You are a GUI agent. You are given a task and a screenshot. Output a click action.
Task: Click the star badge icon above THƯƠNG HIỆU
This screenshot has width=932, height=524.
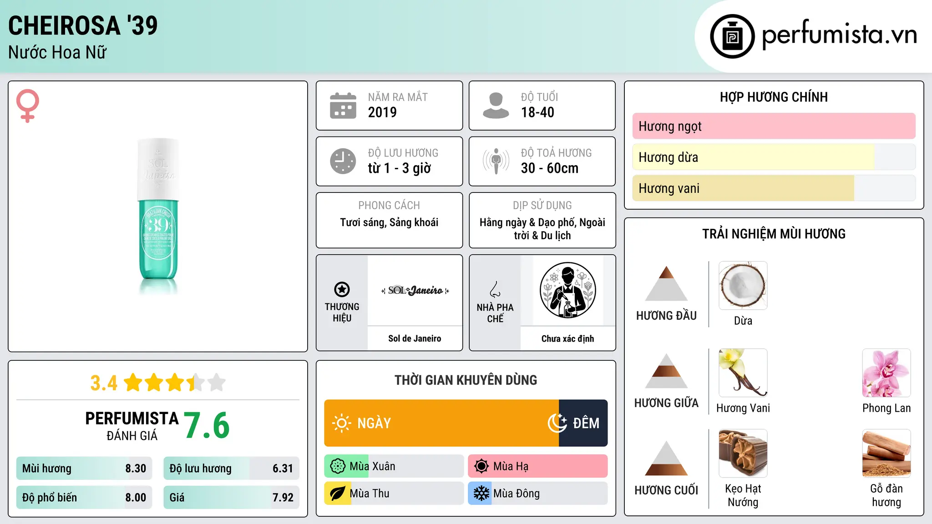pyautogui.click(x=342, y=289)
